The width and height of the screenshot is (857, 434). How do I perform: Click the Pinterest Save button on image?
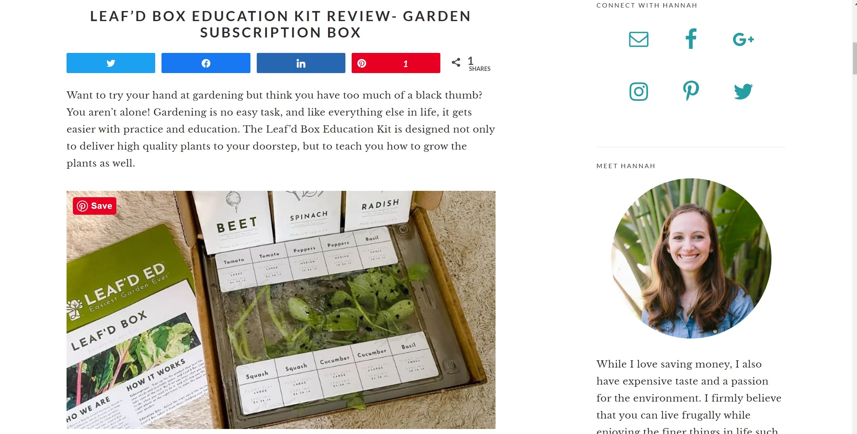click(95, 206)
